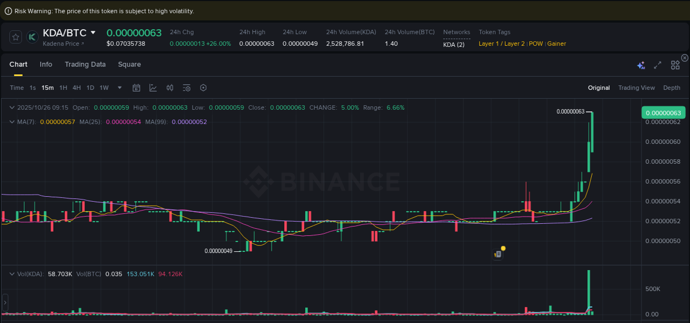Expand chart to fullscreen with arrow icon
The width and height of the screenshot is (690, 323).
click(657, 64)
